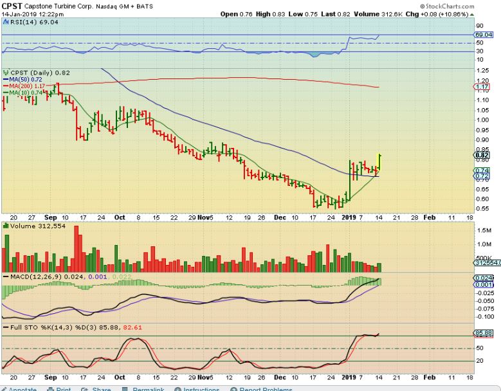Click the Volume 312,554 panel label
Screen dimensions: 501x391
(38, 226)
